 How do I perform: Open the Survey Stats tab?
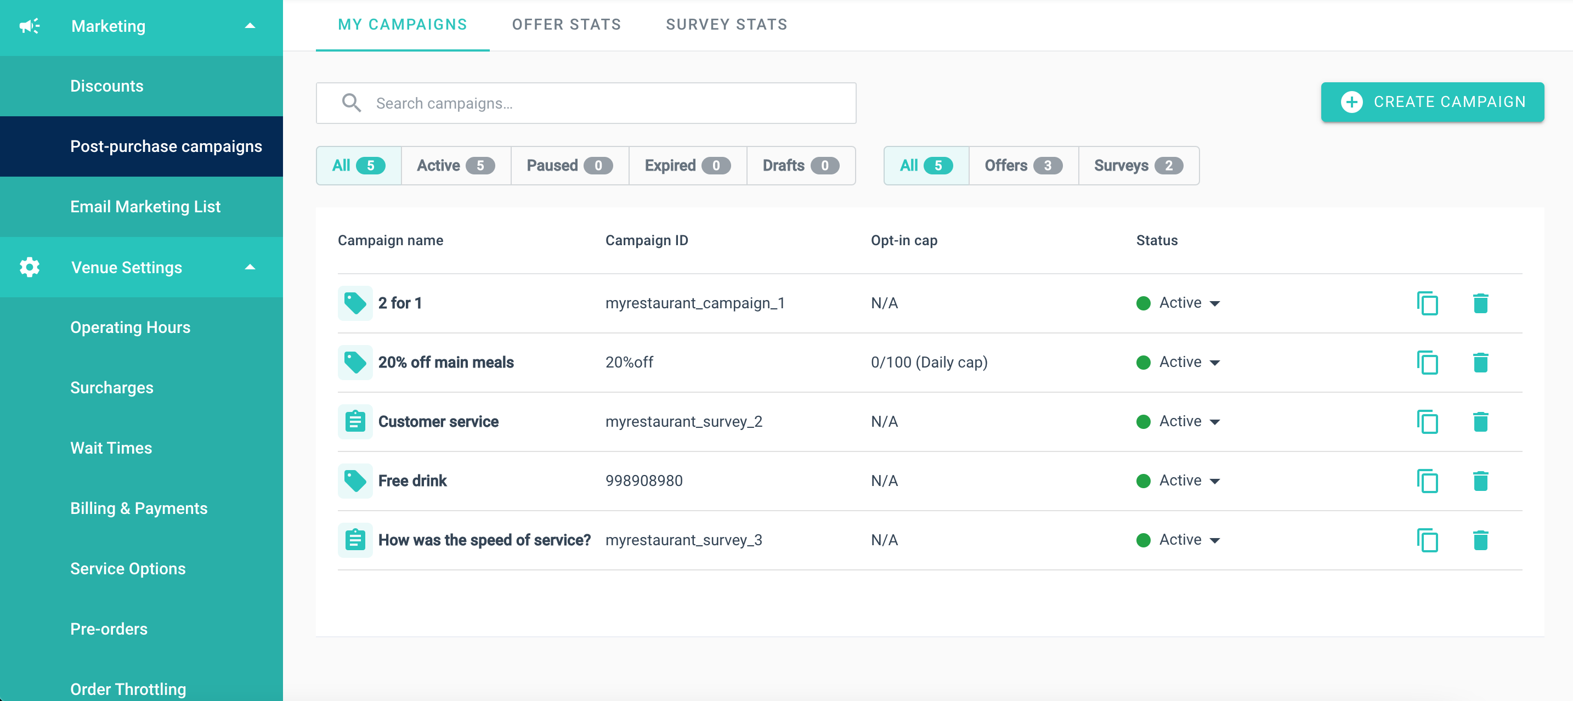[726, 25]
